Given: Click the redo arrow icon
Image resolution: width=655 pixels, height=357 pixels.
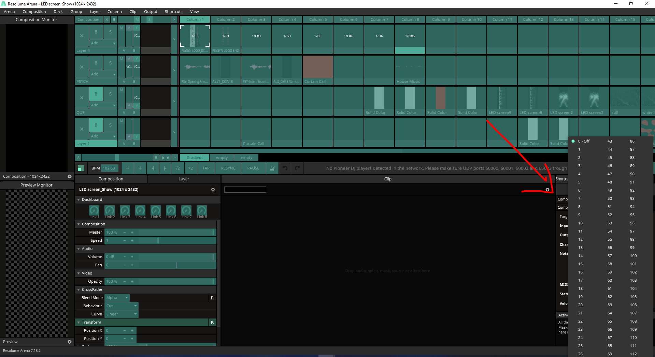Looking at the screenshot, I should (297, 168).
